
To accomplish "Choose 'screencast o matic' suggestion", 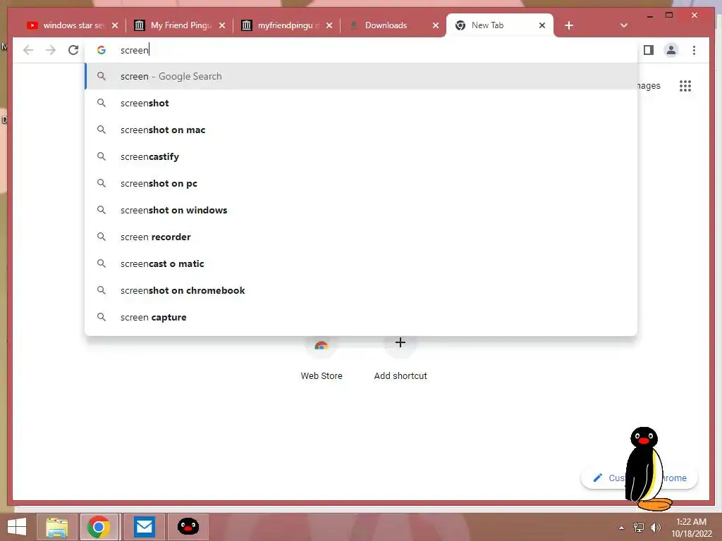I will (x=361, y=263).
